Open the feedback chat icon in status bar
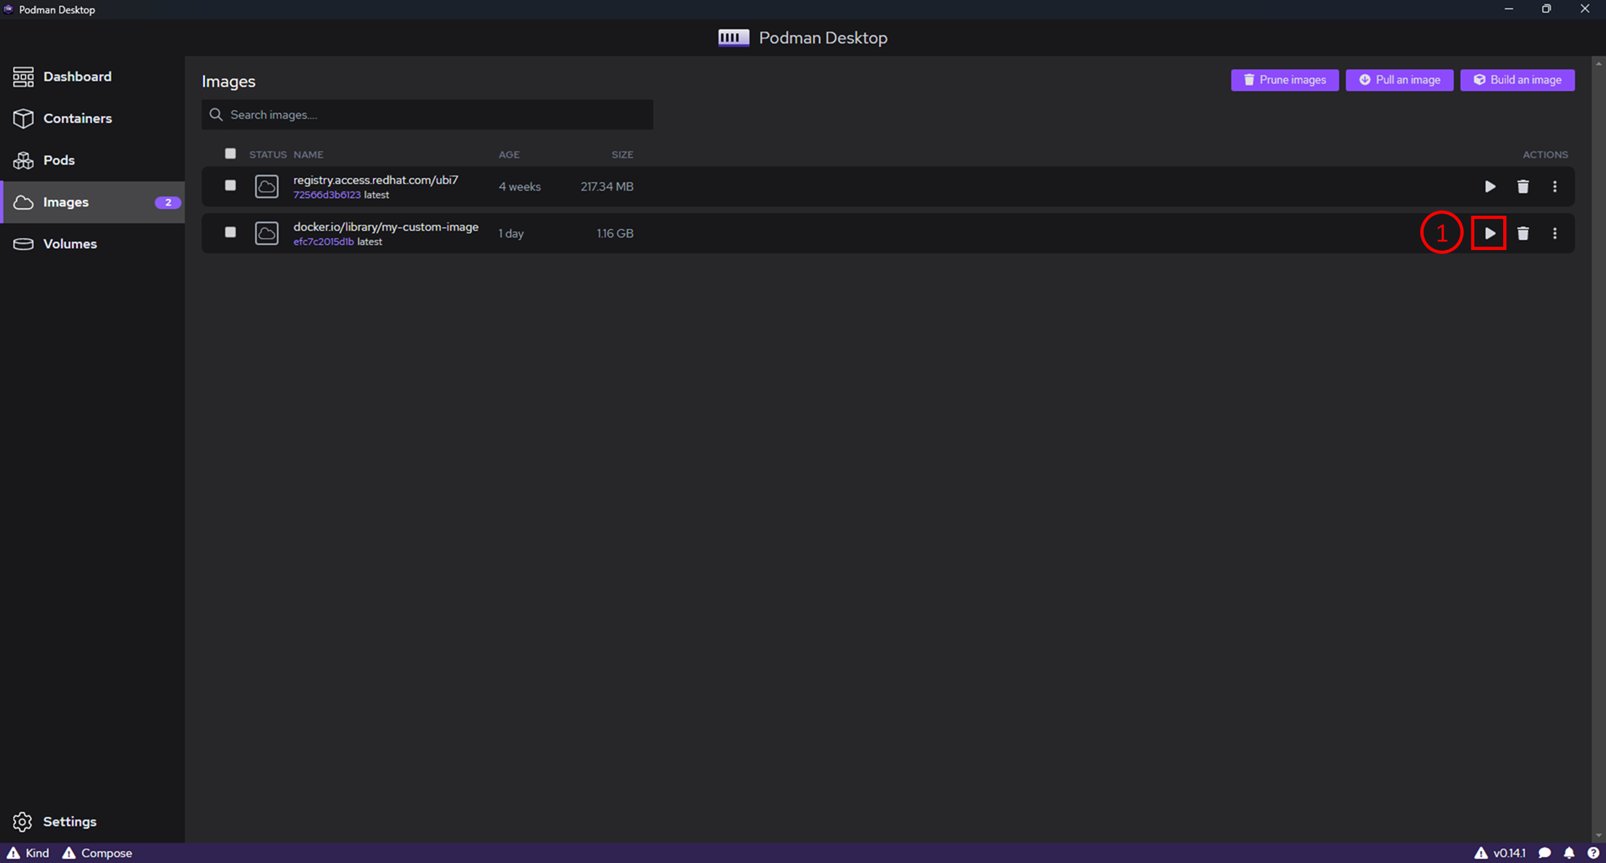 click(x=1545, y=853)
